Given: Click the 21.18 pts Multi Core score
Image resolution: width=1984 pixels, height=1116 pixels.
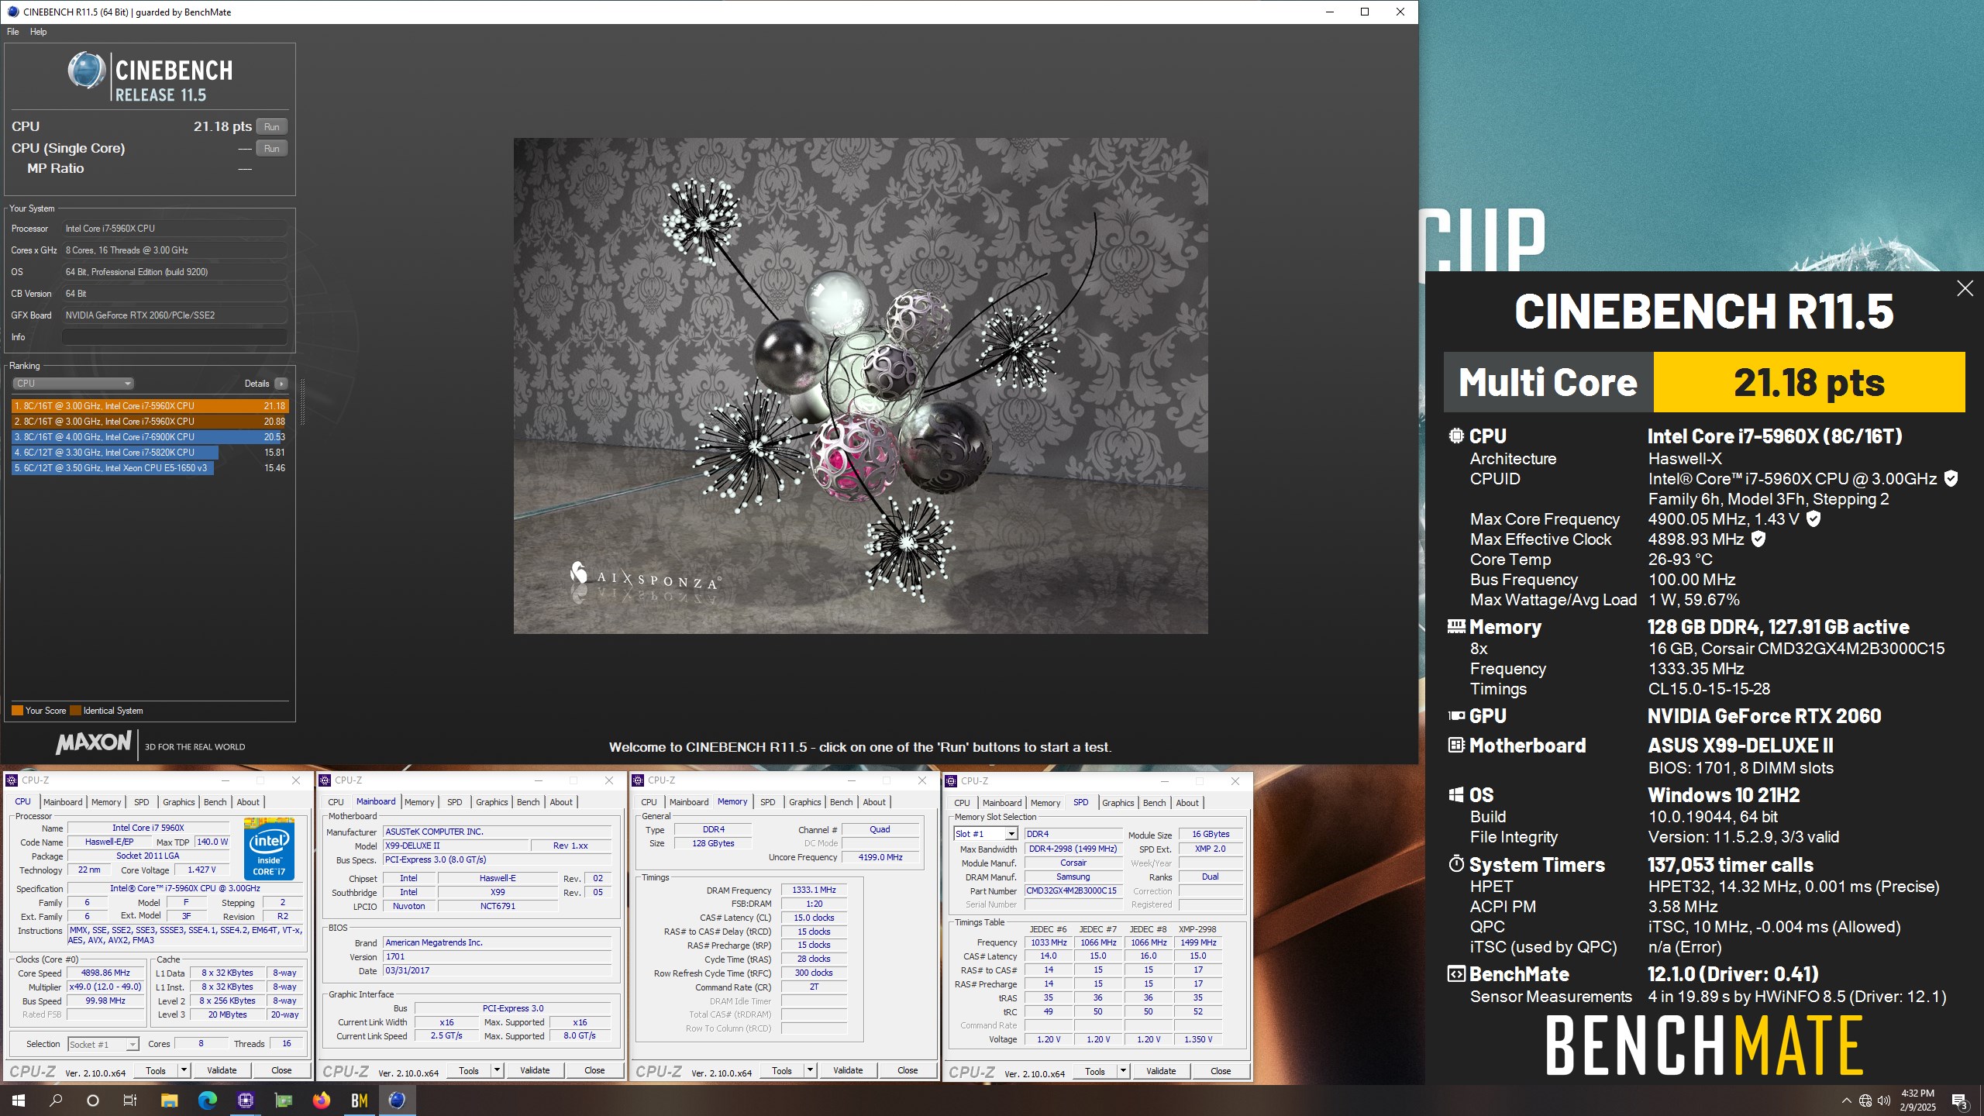Looking at the screenshot, I should pos(1809,382).
